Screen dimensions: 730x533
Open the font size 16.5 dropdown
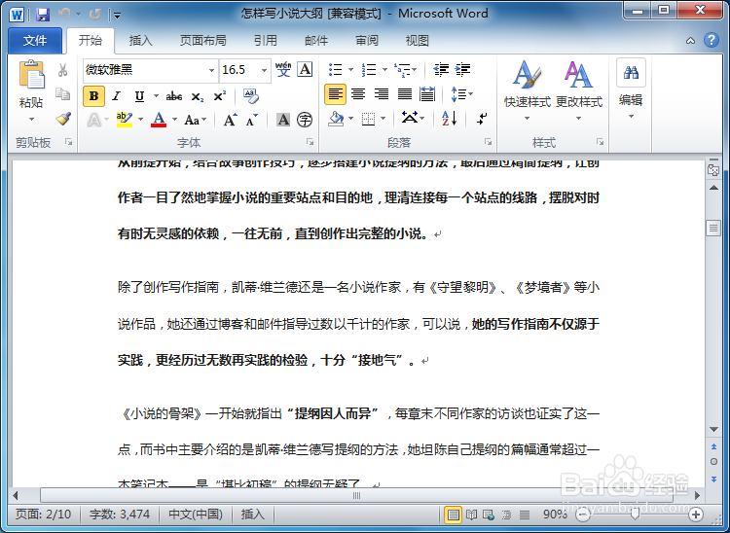pos(264,70)
